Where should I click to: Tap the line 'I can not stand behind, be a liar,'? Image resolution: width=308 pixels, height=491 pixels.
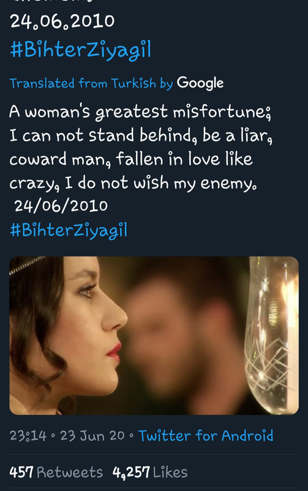click(141, 135)
